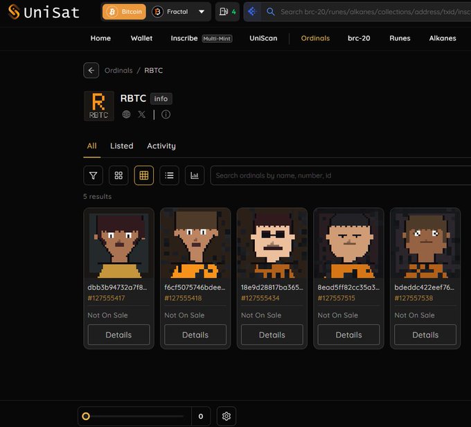This screenshot has width=471, height=427.
Task: Click the magnifier search icon
Action: pyautogui.click(x=270, y=12)
